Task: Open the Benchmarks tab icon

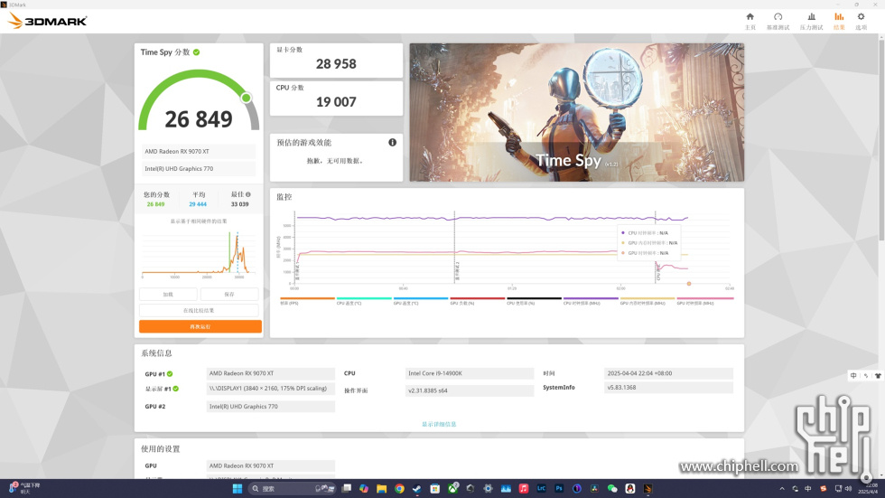Action: click(778, 17)
